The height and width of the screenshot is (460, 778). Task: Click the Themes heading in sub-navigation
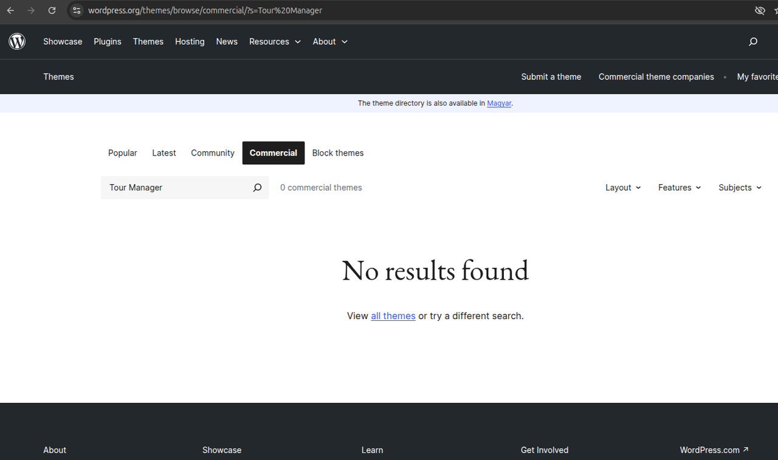[58, 77]
